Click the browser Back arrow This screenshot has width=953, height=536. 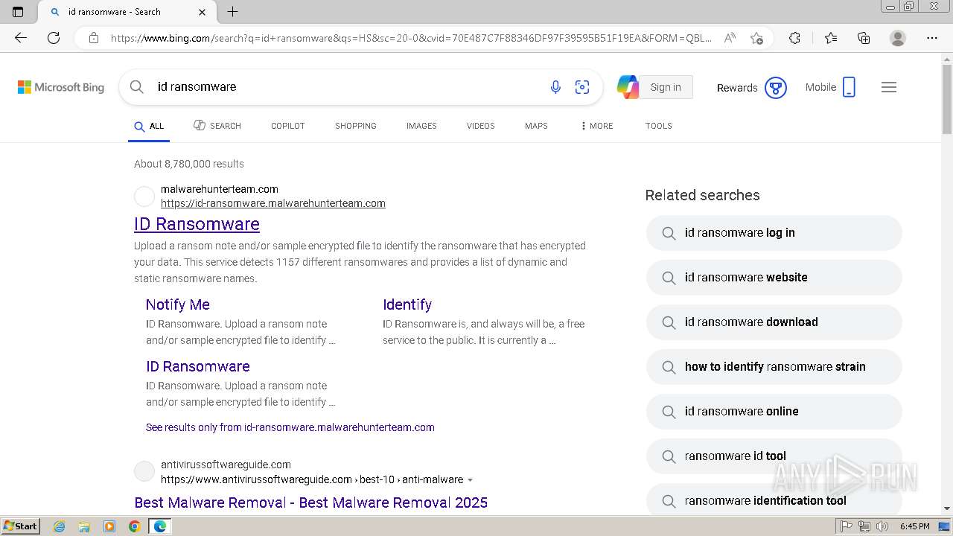(21, 38)
